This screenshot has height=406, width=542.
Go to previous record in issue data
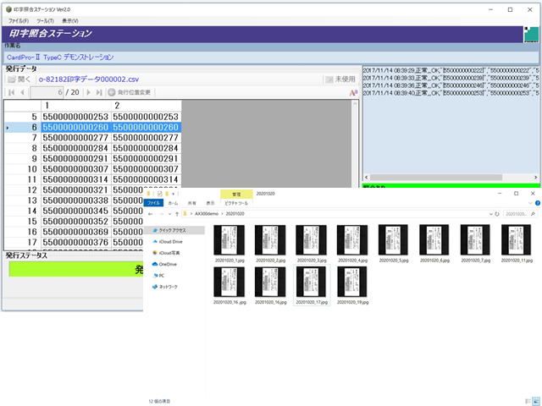point(22,92)
